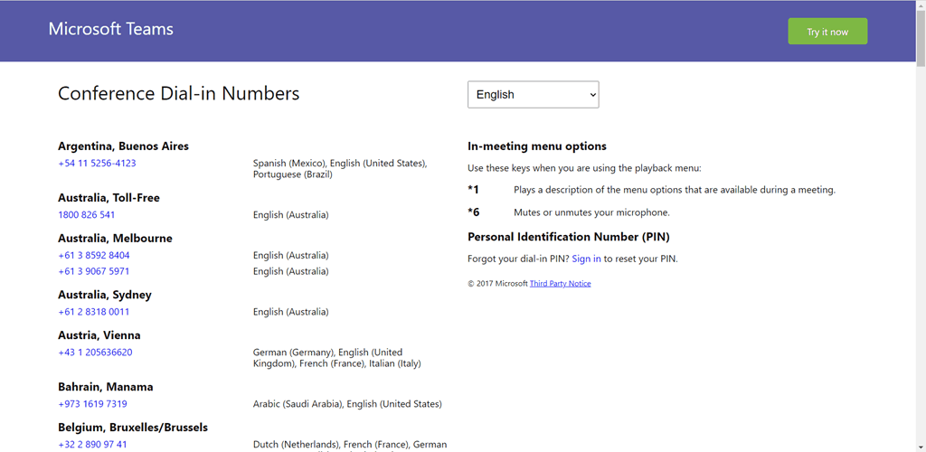Screen dimensions: 926x452
Task: Click the scrollbar down arrow
Action: (x=920, y=447)
